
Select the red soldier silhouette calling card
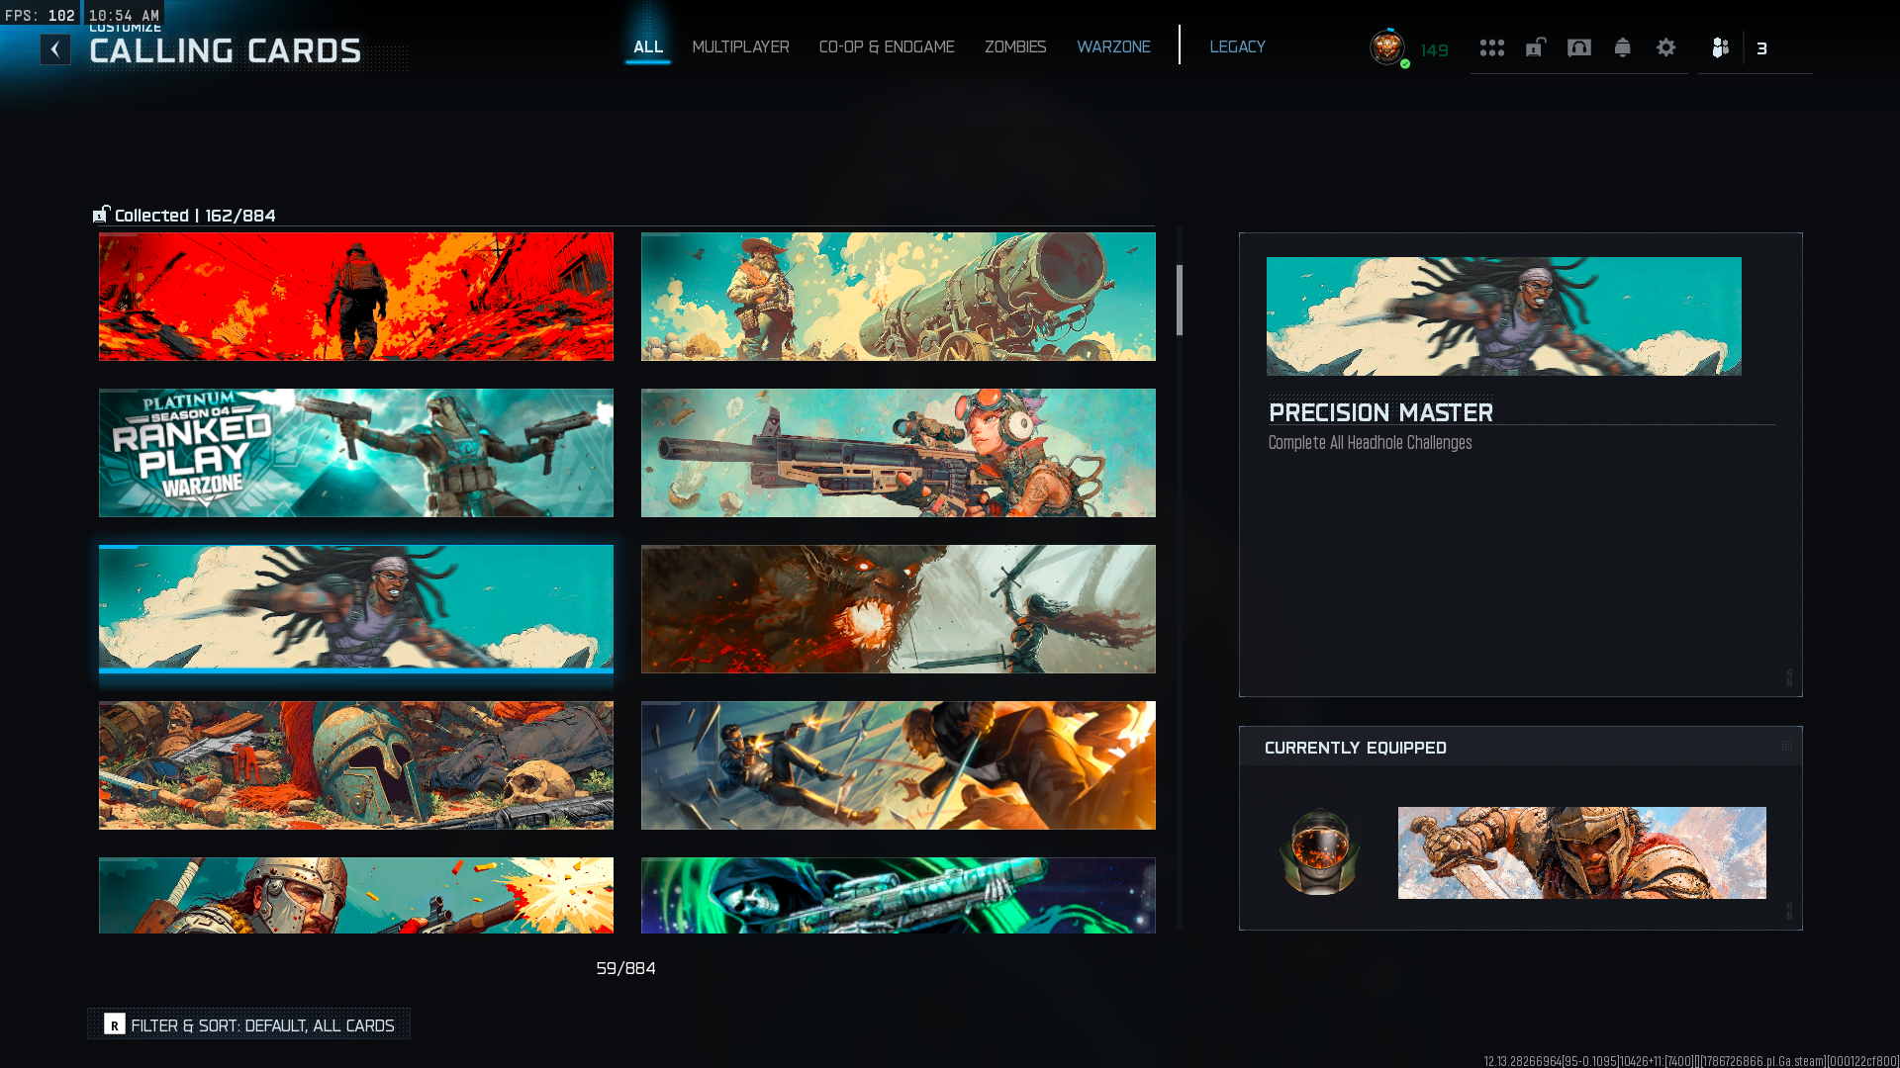click(x=356, y=297)
